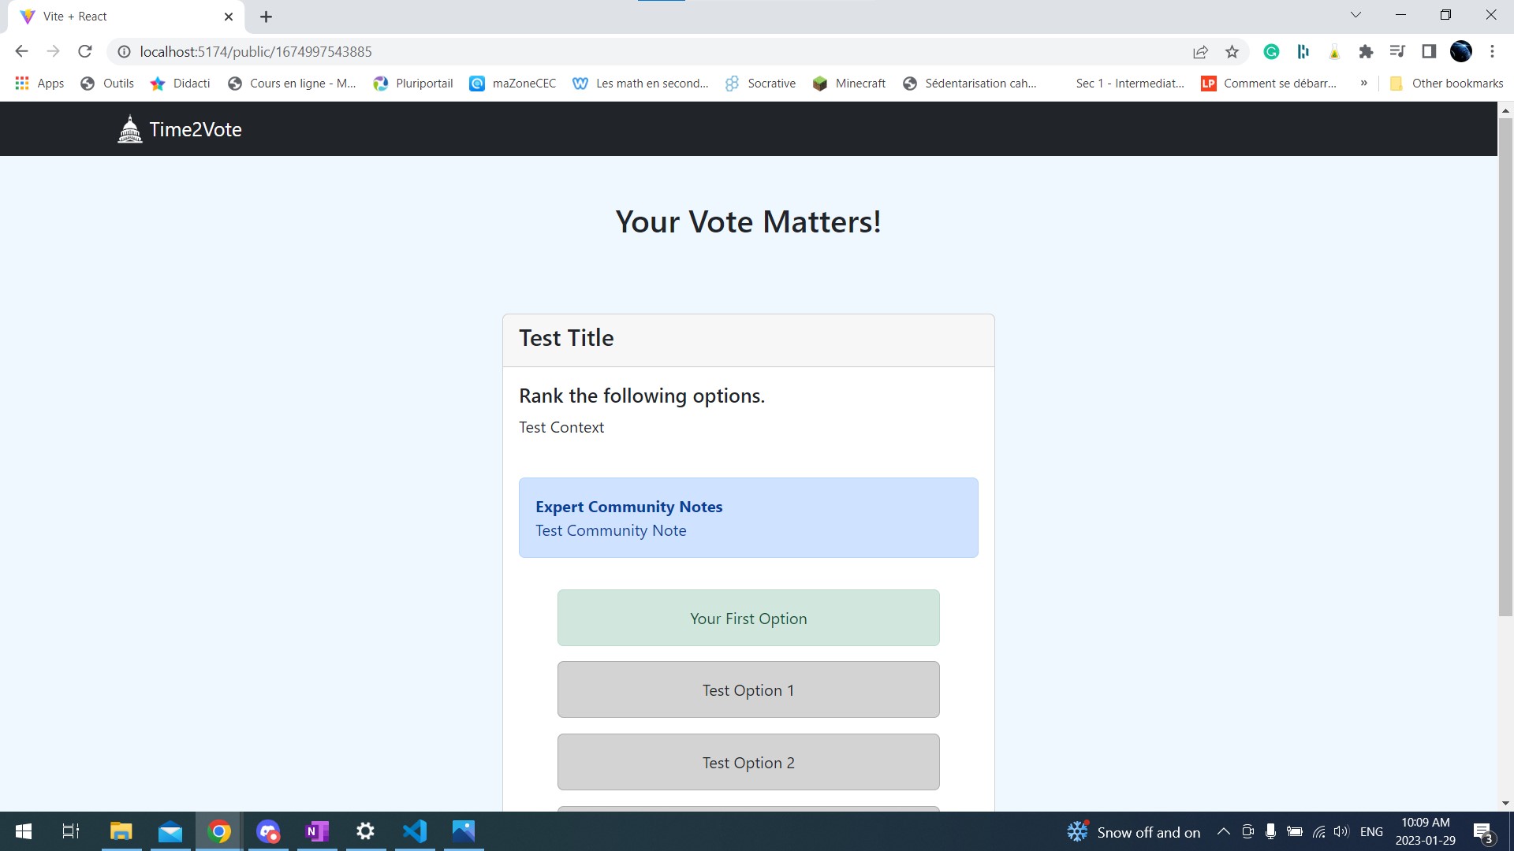This screenshot has height=851, width=1514.
Task: Expand the hidden bookmarks chevron
Action: tap(1363, 83)
